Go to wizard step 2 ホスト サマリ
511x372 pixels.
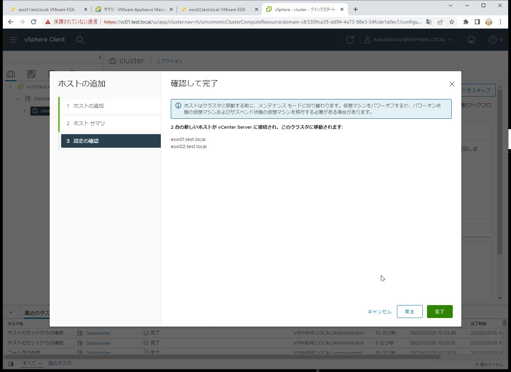tap(111, 123)
